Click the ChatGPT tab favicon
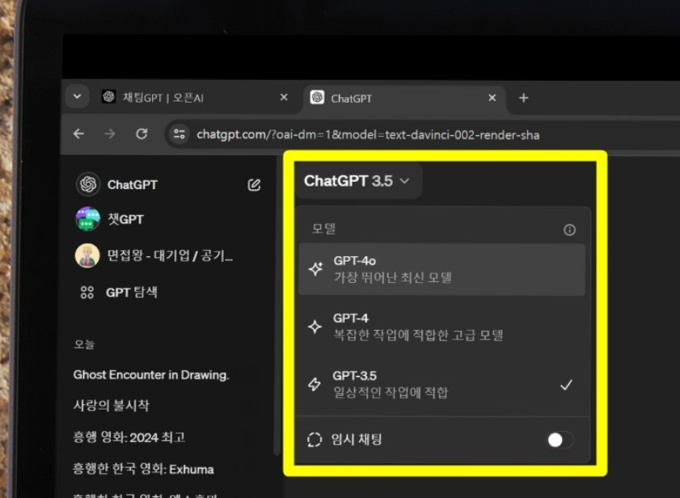The width and height of the screenshot is (680, 498). (x=318, y=97)
